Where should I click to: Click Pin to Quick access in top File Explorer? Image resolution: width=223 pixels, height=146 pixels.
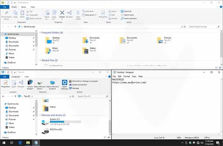click(x=6, y=15)
